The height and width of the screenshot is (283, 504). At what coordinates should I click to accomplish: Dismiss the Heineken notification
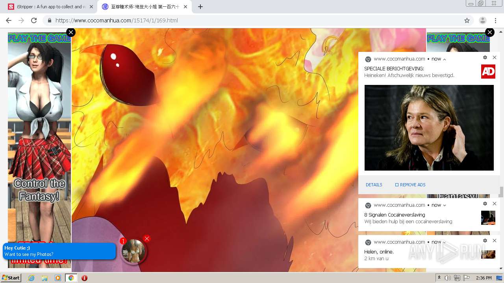coord(495,57)
